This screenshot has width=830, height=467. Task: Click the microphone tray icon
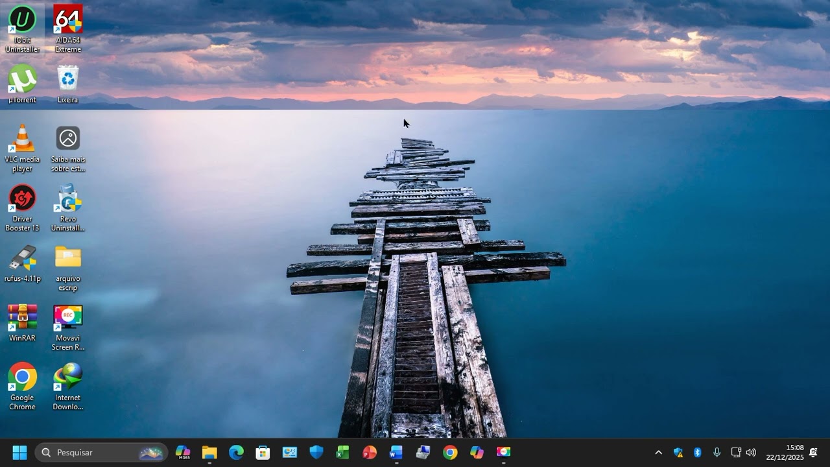point(717,453)
